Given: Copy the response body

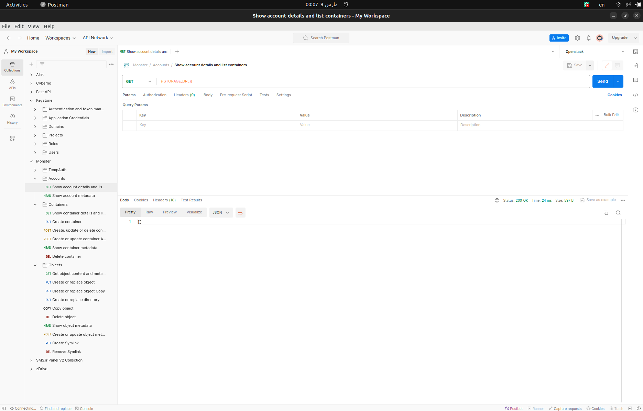Looking at the screenshot, I should pos(606,213).
